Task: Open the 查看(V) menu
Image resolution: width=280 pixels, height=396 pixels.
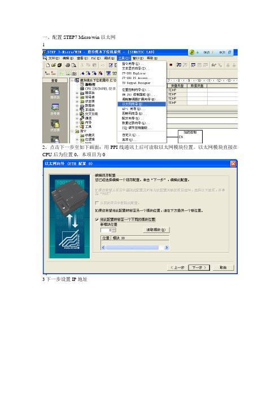Action: pos(82,58)
